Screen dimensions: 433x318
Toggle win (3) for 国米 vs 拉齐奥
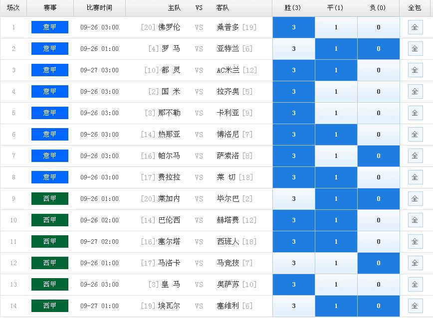click(293, 92)
